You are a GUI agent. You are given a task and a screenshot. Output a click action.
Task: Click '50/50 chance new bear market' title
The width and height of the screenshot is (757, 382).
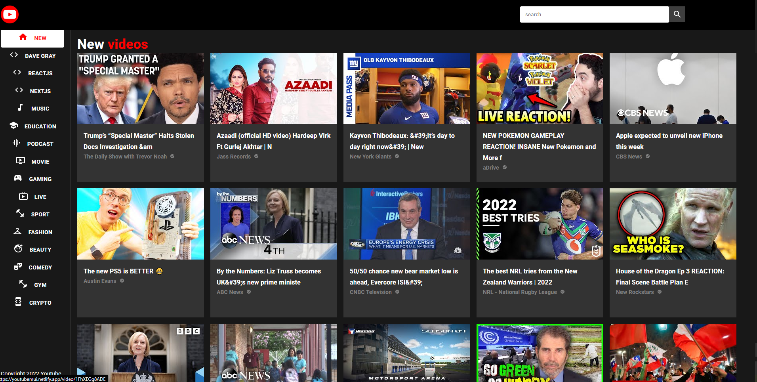pyautogui.click(x=404, y=277)
